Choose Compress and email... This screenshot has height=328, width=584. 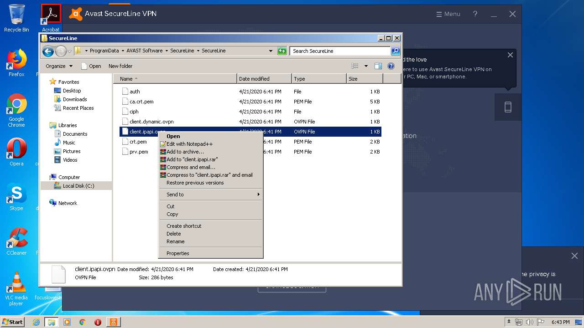[x=210, y=167]
